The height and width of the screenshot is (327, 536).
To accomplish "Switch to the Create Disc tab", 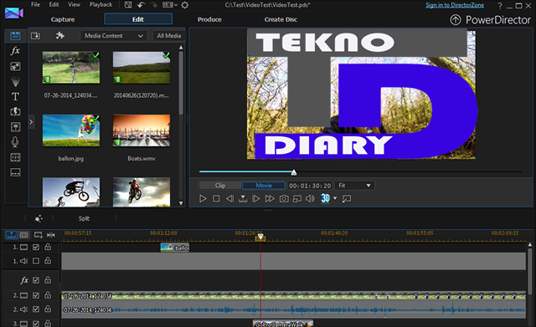I will [x=281, y=19].
